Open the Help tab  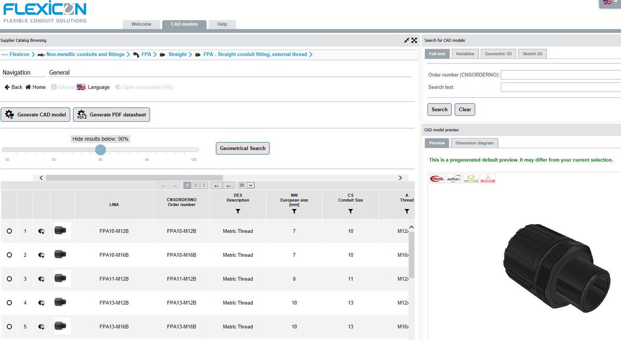222,24
